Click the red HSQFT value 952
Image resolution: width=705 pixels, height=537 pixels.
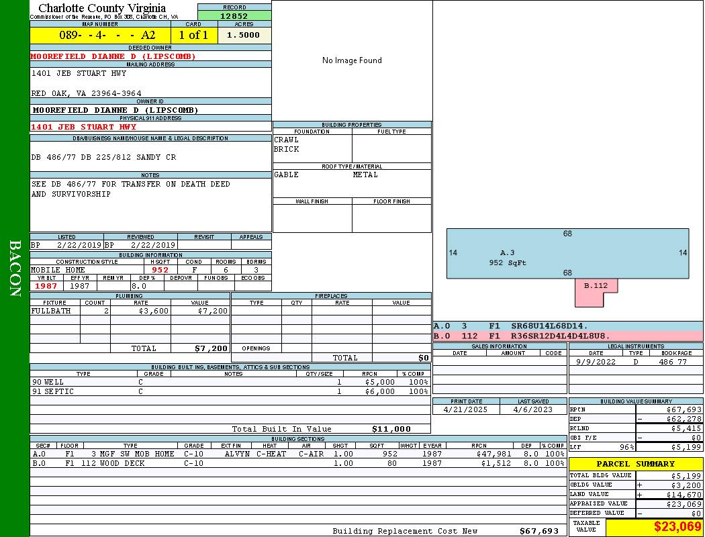click(160, 270)
